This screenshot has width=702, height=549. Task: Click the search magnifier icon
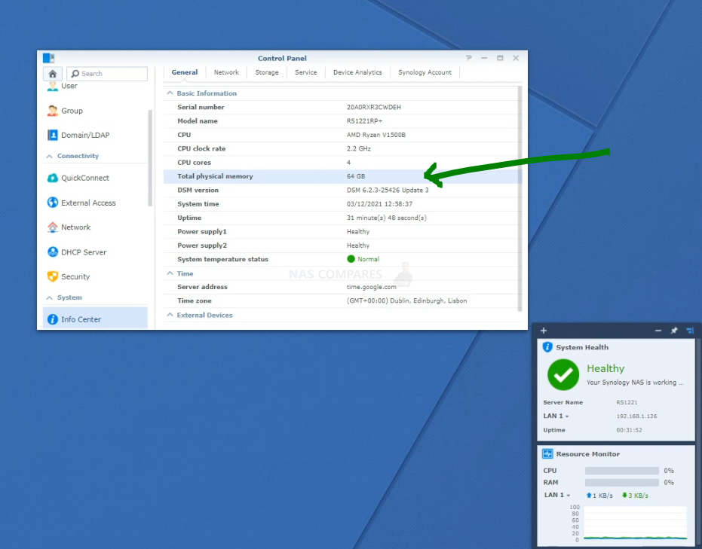pos(75,74)
